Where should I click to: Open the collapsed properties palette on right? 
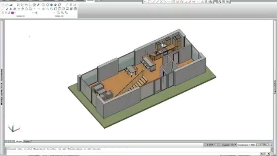point(275,87)
